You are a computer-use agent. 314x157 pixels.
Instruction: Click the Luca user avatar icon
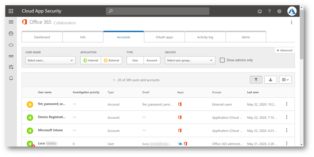pos(30,144)
